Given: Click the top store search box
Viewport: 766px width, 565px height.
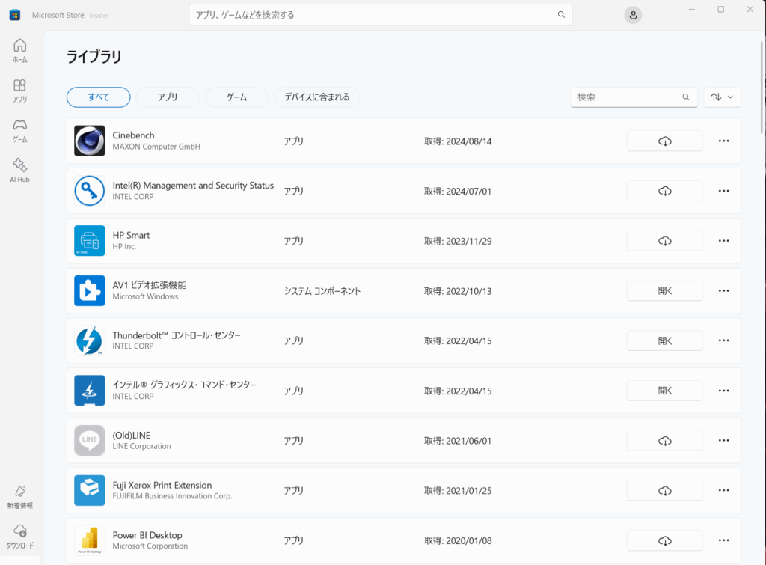Looking at the screenshot, I should (x=374, y=15).
